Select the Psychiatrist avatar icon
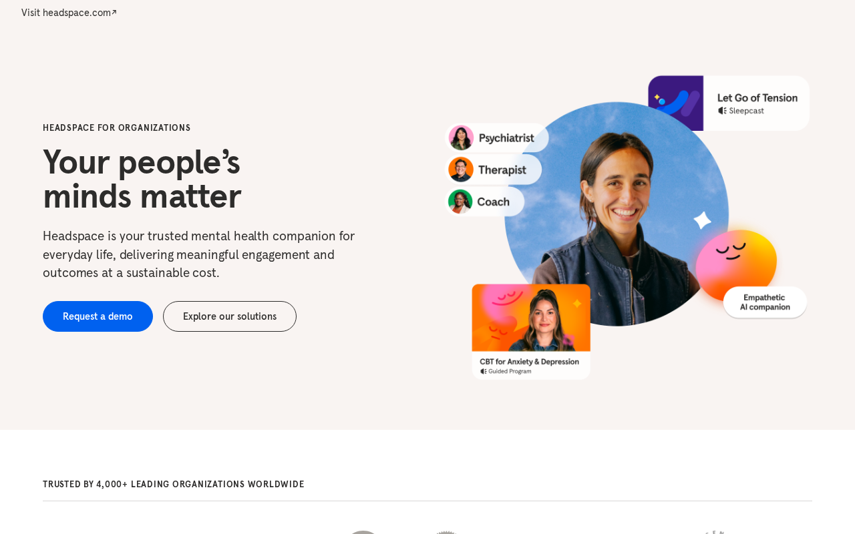This screenshot has height=534, width=855. (461, 138)
